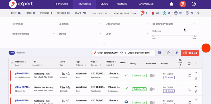Click the teal house icon with count 51
Screen dimensions: 211x104
(164, 13)
